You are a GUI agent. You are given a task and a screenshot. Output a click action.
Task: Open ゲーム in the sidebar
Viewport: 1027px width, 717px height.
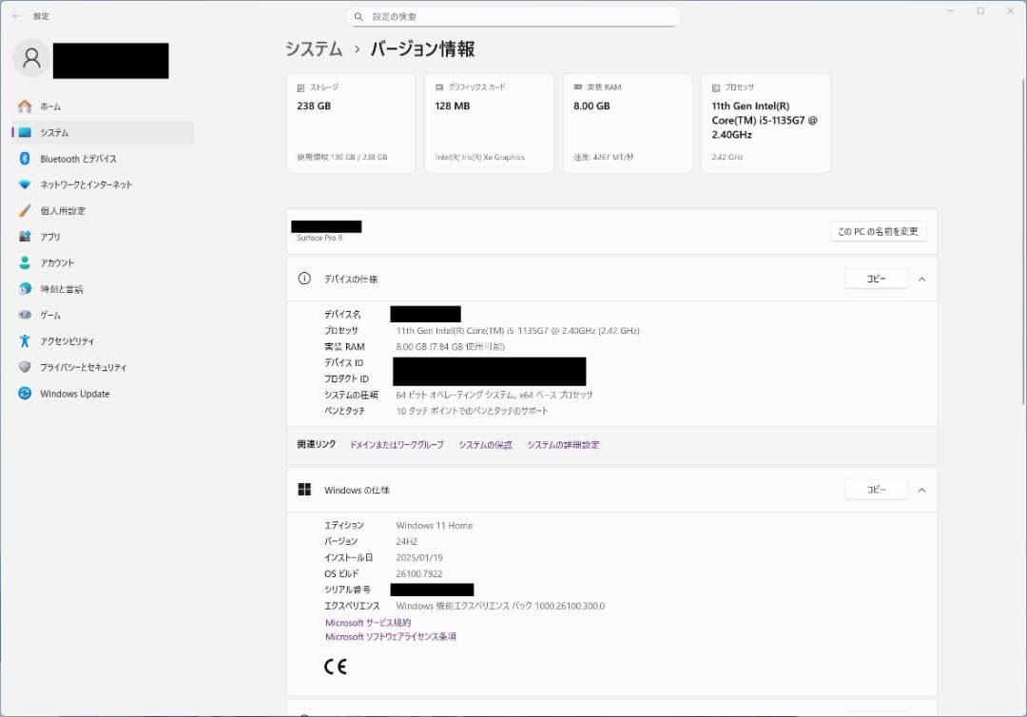103,315
